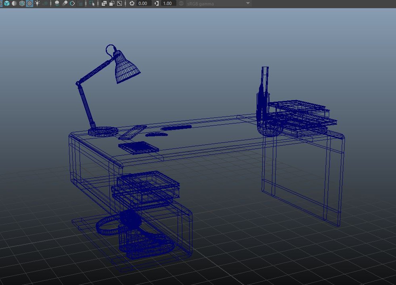The image size is (396, 285).
Task: Open the sRGB gamma view transform dropdown
Action: click(248, 3)
